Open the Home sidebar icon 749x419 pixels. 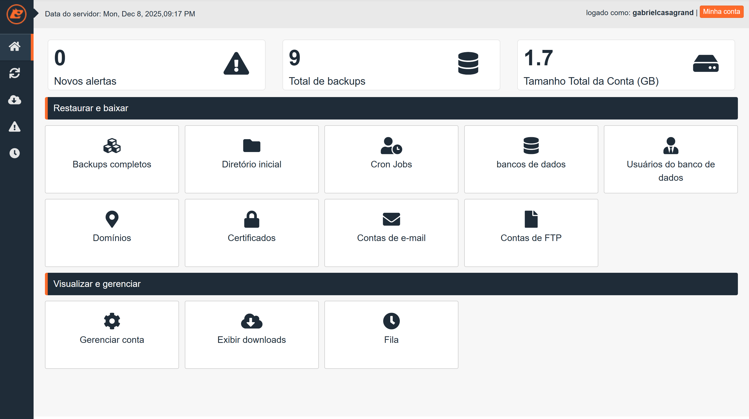coord(15,46)
